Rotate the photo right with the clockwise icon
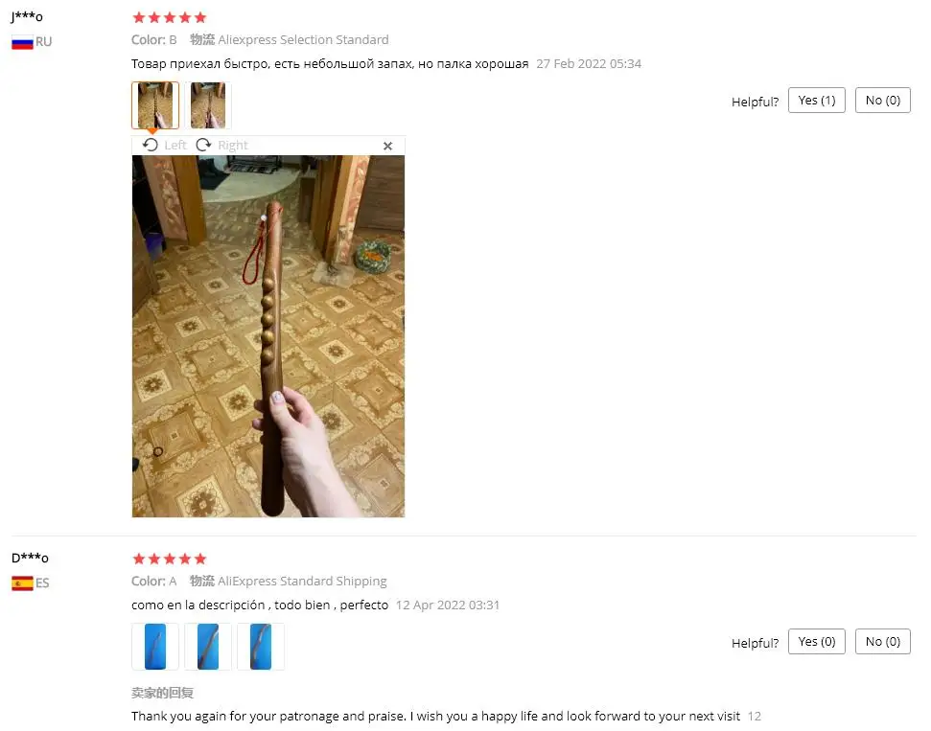The width and height of the screenshot is (931, 731). 203,145
